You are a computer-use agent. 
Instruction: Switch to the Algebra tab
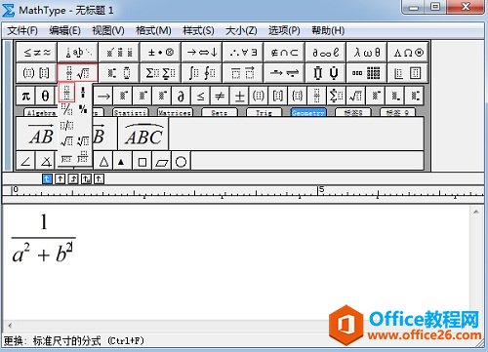click(x=41, y=113)
